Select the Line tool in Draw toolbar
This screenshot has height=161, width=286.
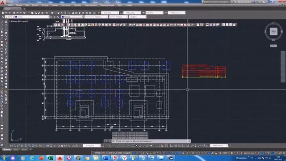2,22
